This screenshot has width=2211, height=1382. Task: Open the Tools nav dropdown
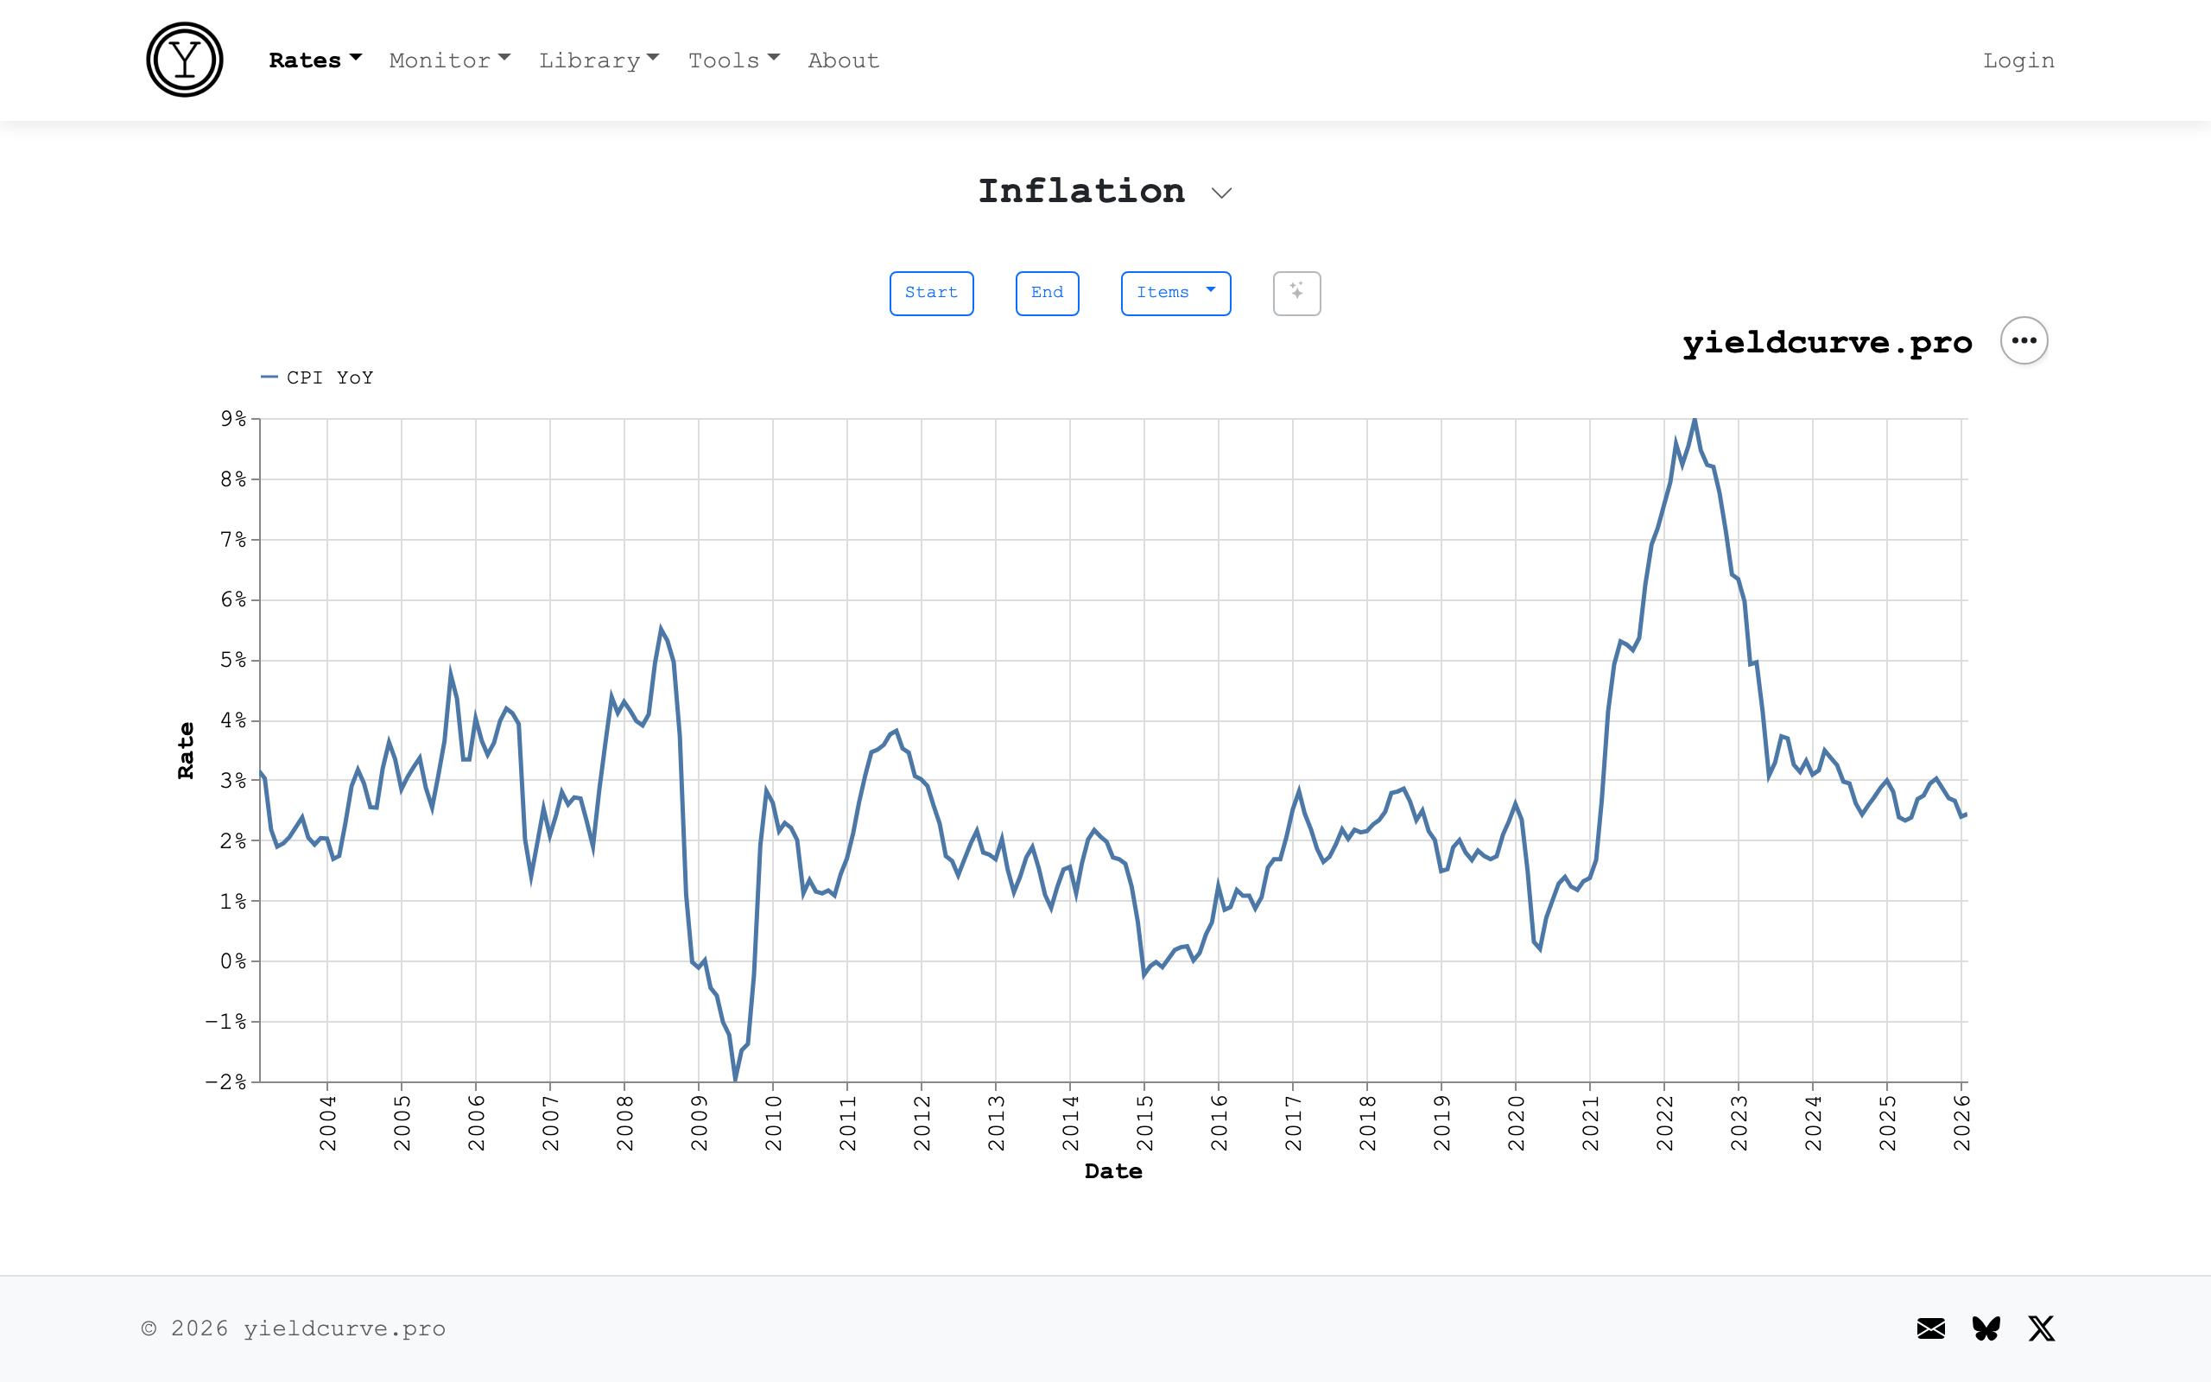tap(733, 60)
